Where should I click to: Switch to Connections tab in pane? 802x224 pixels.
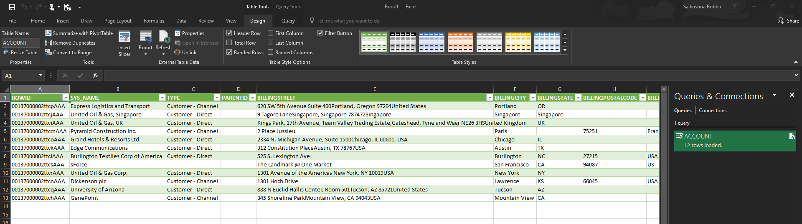pos(713,111)
